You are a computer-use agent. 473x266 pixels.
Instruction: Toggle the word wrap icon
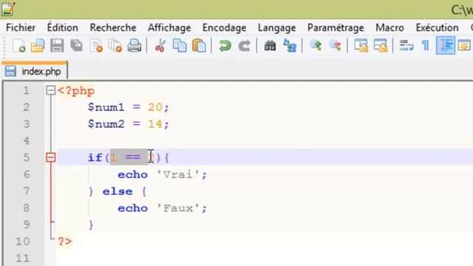pos(406,46)
